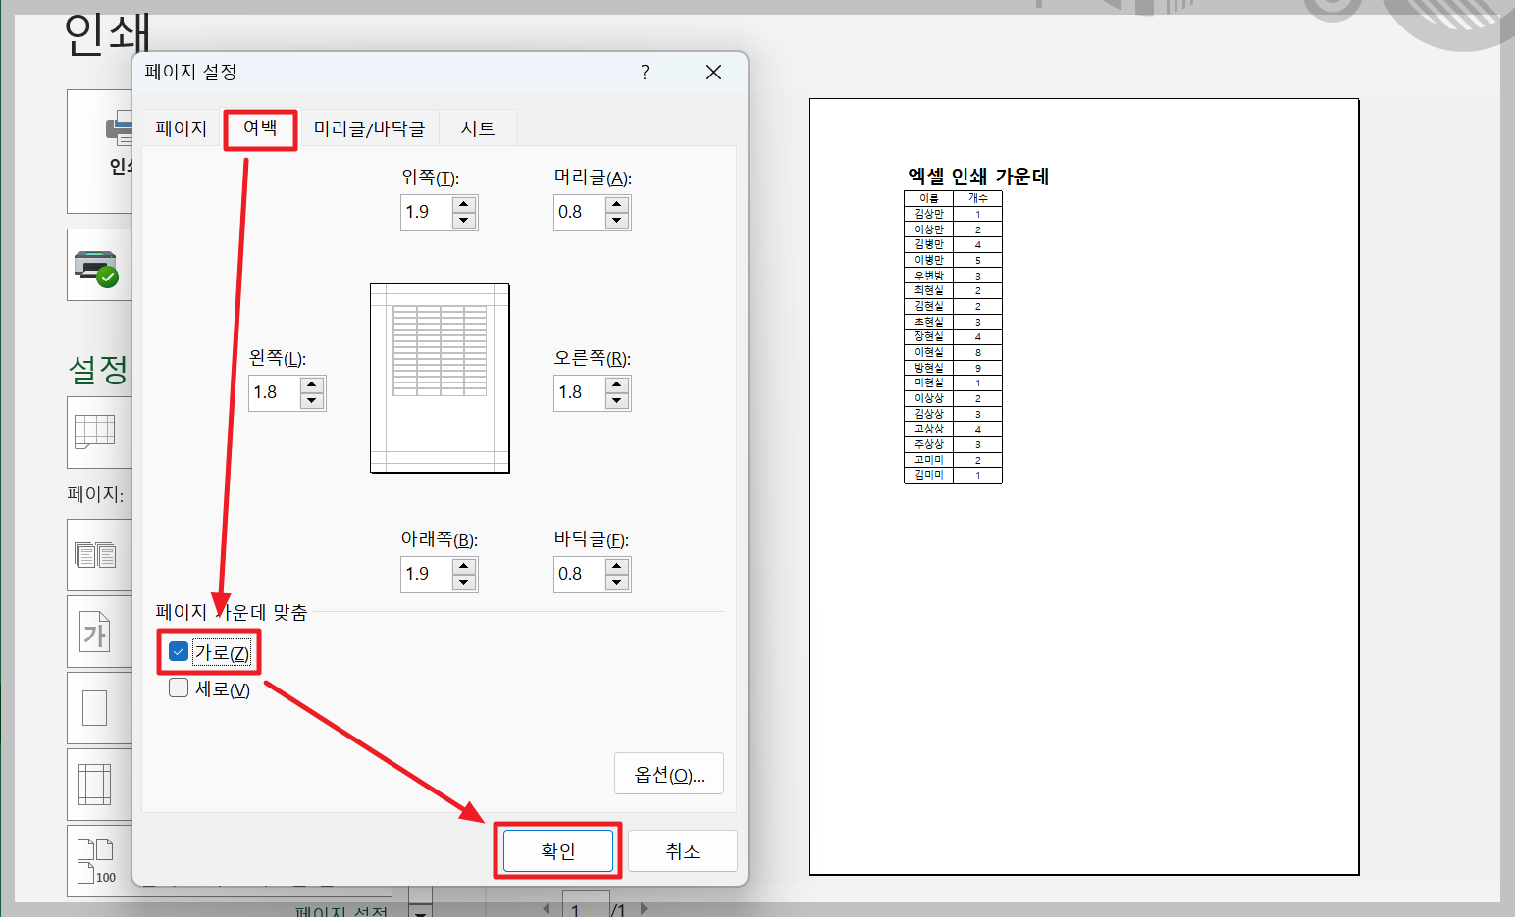
Task: Click the next page arrow in preview navigation
Action: [x=644, y=909]
